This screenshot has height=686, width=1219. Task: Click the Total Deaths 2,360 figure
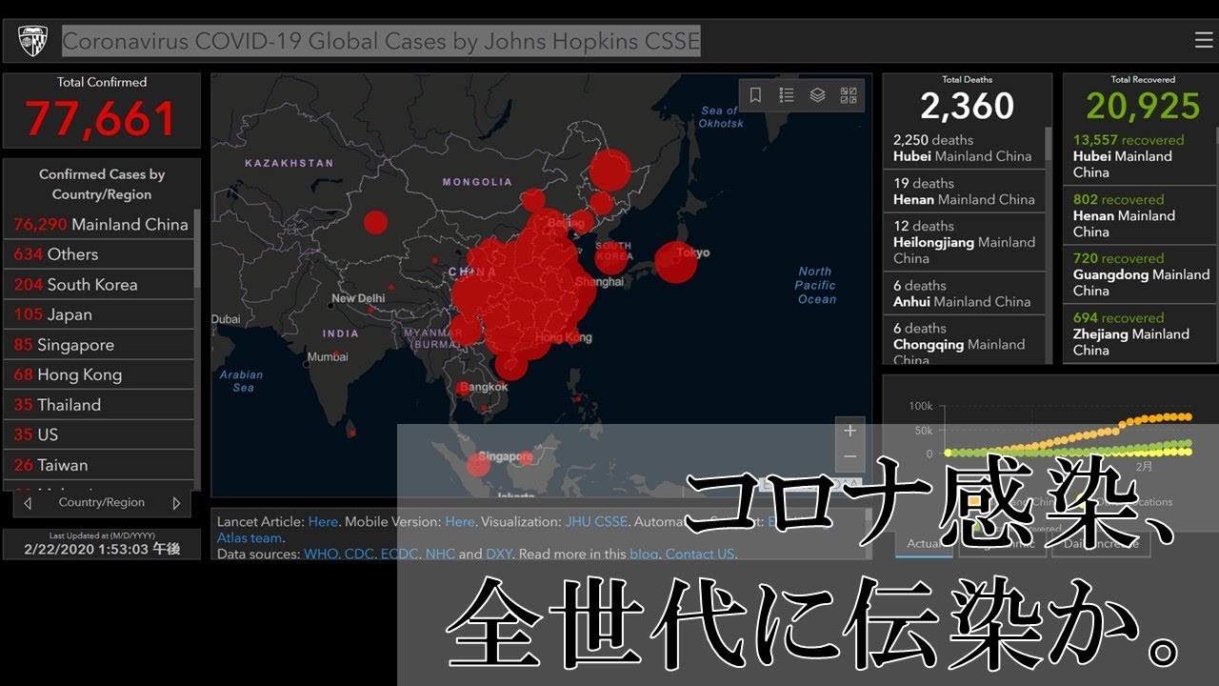click(967, 106)
